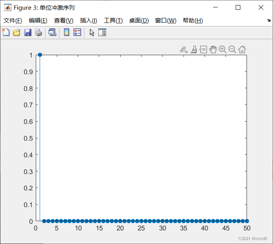Screen dimensions: 273x244
Task: Open the 文件(F) menu
Action: tap(13, 21)
